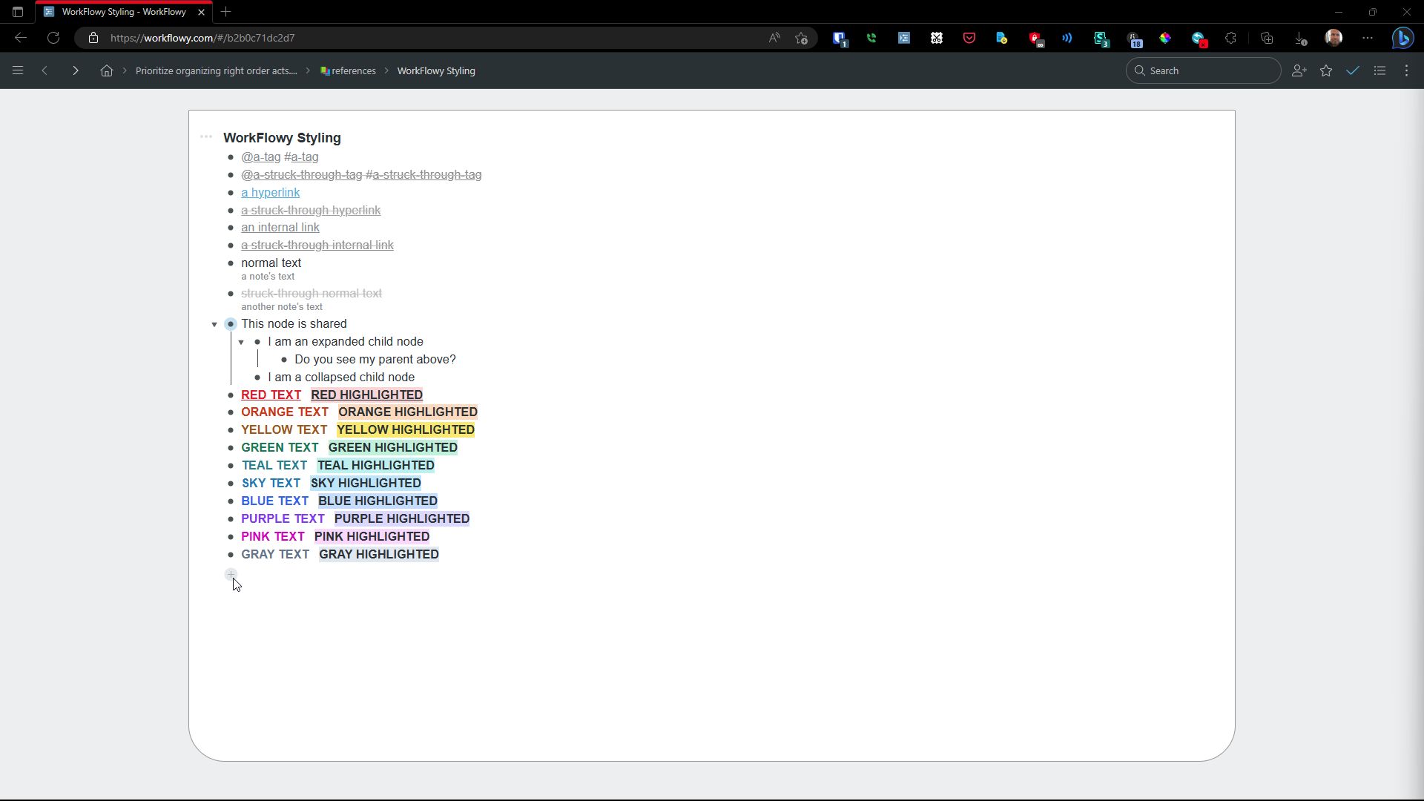Close the WorkFlowy Styling tab
1424x801 pixels.
tap(201, 12)
